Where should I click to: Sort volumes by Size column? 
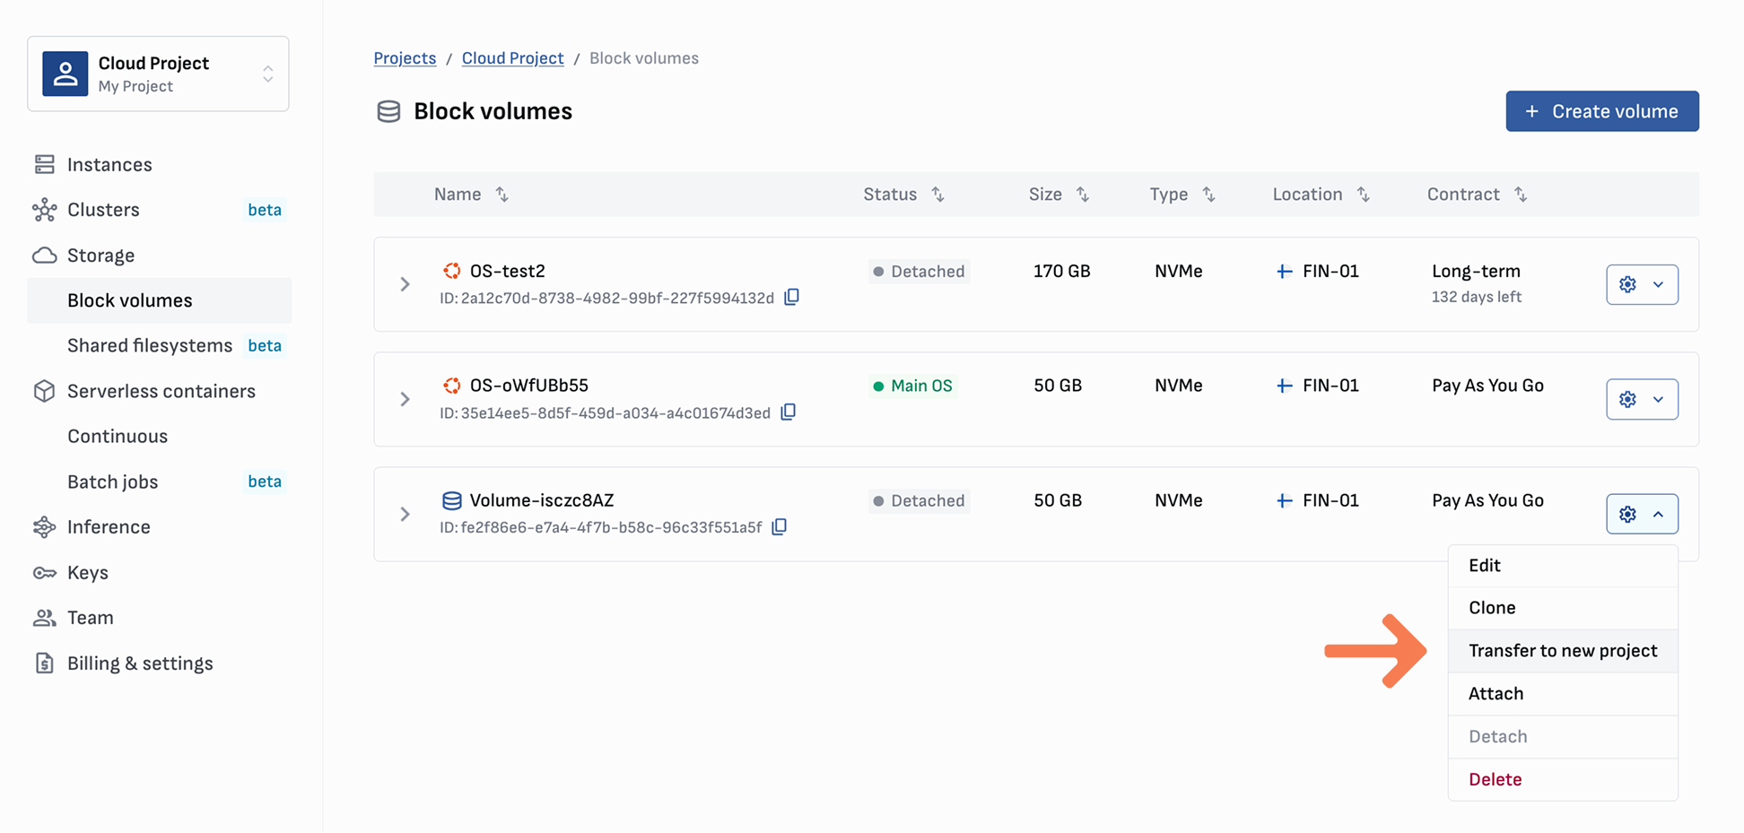pyautogui.click(x=1083, y=195)
